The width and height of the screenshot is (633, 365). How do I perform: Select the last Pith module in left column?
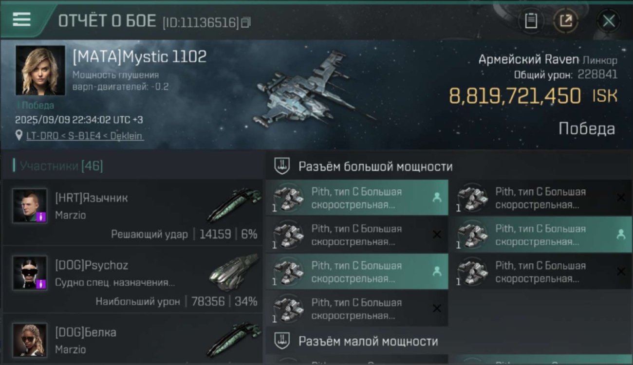pos(357,309)
